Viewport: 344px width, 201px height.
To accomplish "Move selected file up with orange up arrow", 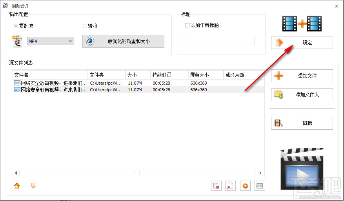I will [x=17, y=186].
